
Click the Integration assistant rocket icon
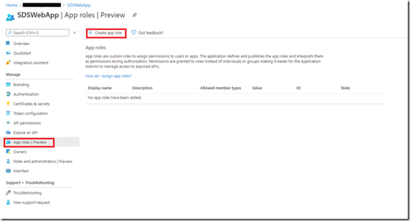(8, 63)
